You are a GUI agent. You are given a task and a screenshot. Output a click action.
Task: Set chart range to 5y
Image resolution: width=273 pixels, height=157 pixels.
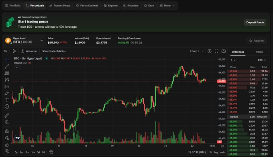16,152
